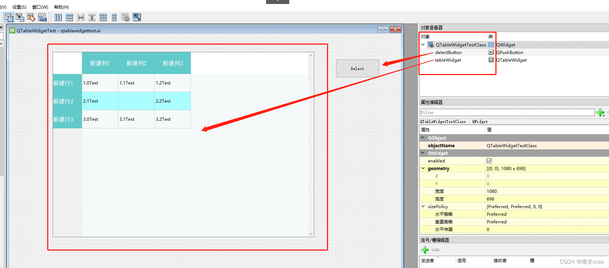Click QTableWidget class icon in inspector
The height and width of the screenshot is (268, 609).
[x=491, y=60]
